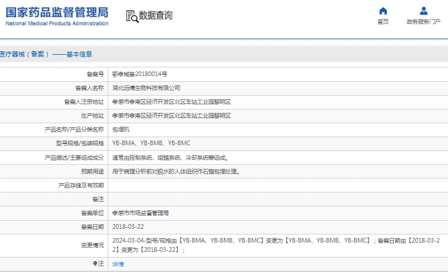
Task: Click the 产品描述/主要组成成分 label
Action: tap(74, 157)
